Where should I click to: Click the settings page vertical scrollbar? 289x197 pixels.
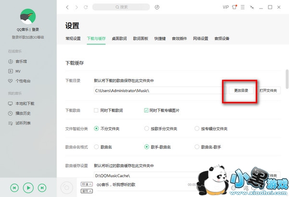point(287,79)
